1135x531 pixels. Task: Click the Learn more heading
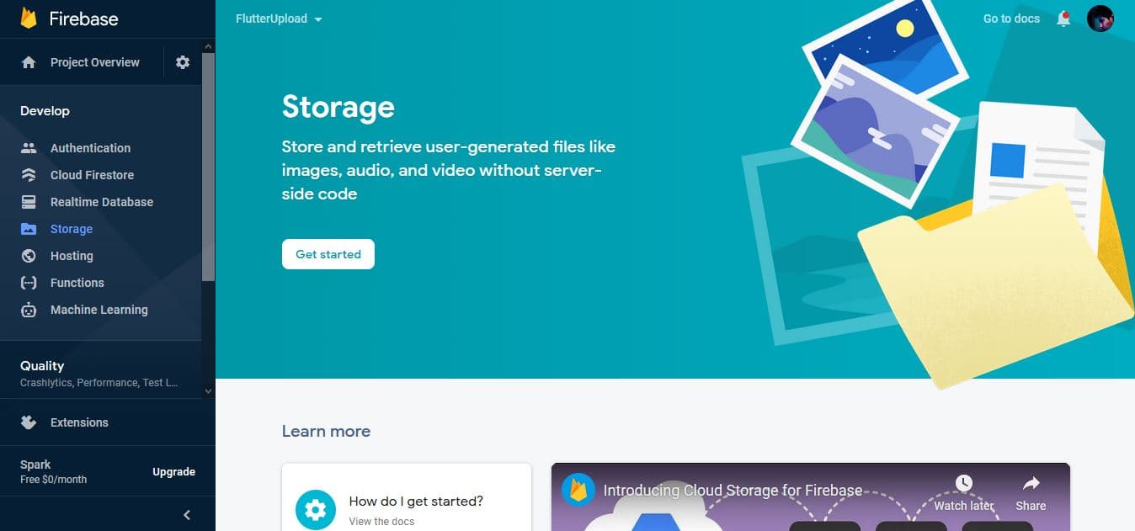click(326, 431)
